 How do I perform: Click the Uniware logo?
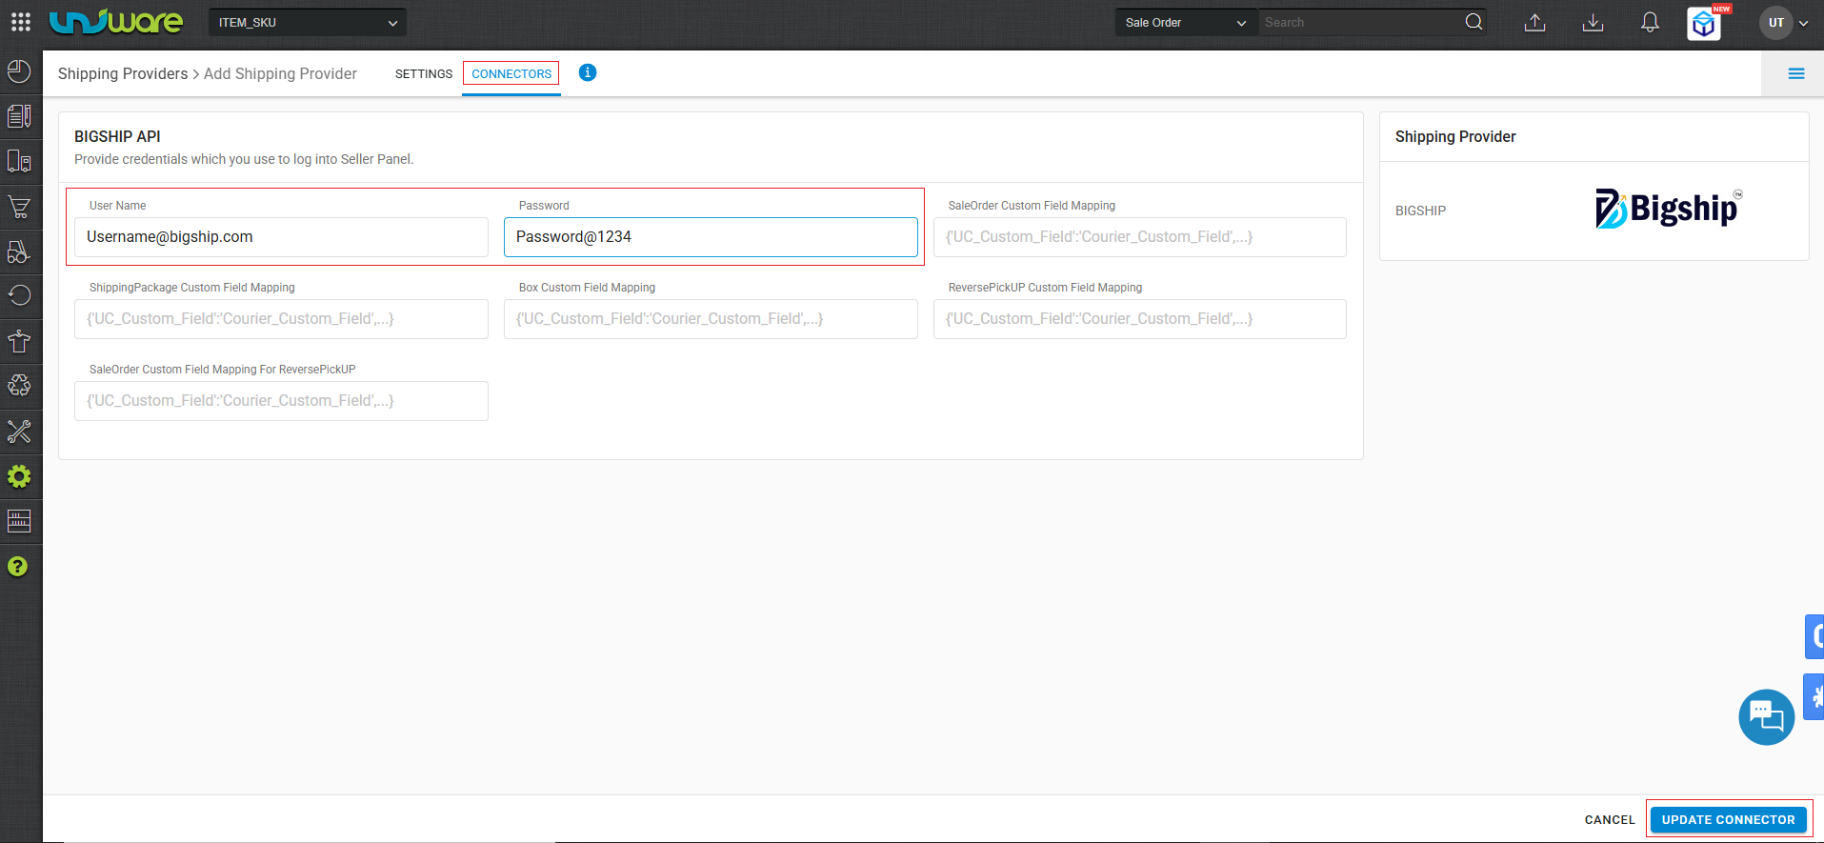tap(116, 22)
